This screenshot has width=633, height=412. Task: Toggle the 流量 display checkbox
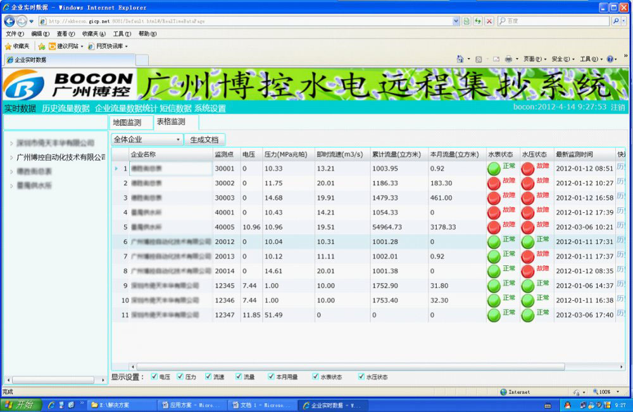[239, 377]
